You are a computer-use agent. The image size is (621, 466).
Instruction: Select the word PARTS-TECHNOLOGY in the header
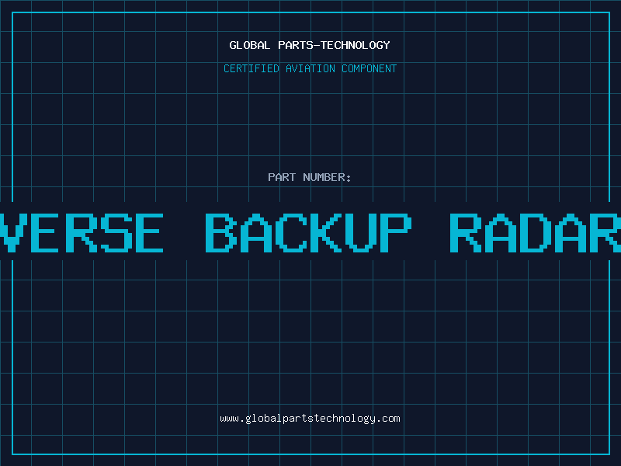coord(335,45)
